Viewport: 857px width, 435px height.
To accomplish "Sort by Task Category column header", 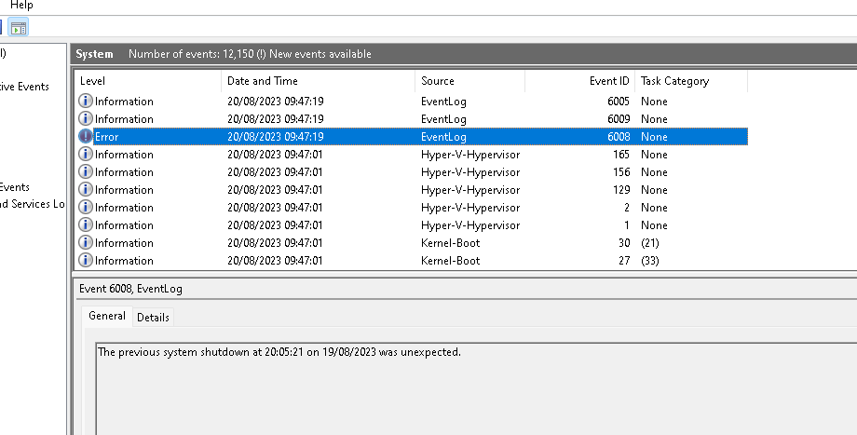I will pos(691,81).
